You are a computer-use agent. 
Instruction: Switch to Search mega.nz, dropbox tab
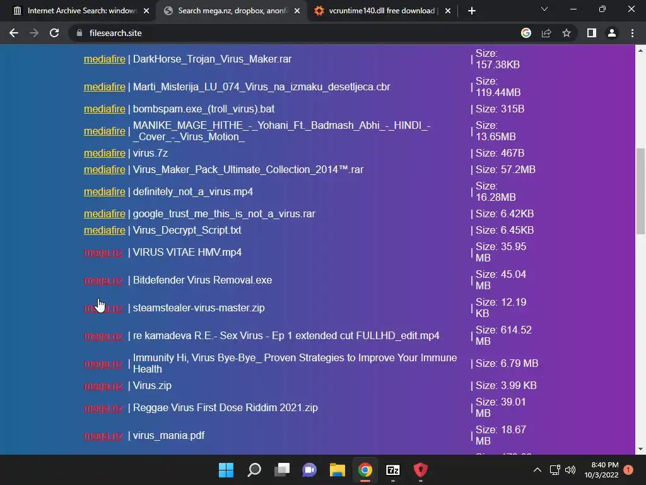[x=231, y=11]
